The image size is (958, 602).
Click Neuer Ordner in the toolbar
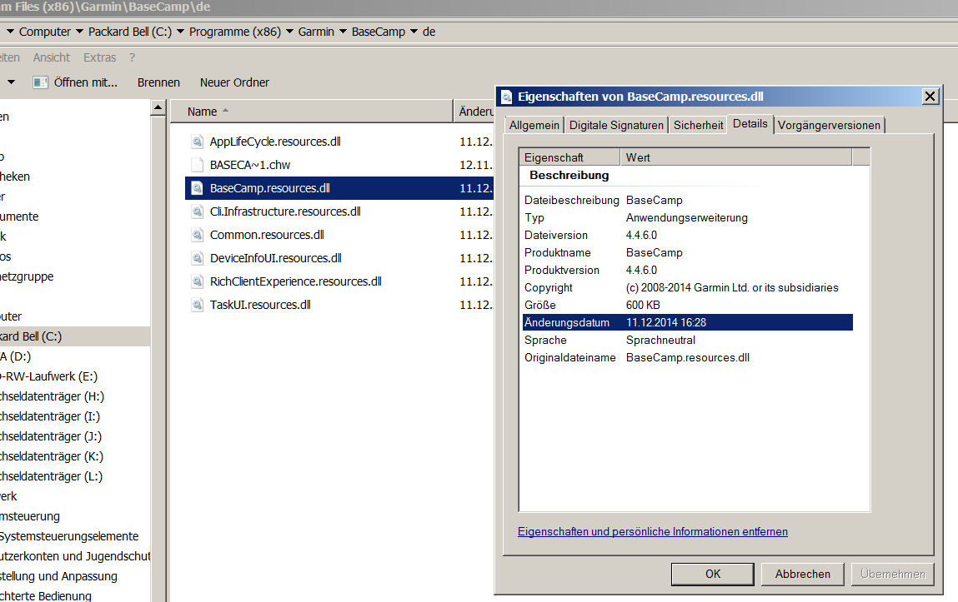pyautogui.click(x=234, y=82)
